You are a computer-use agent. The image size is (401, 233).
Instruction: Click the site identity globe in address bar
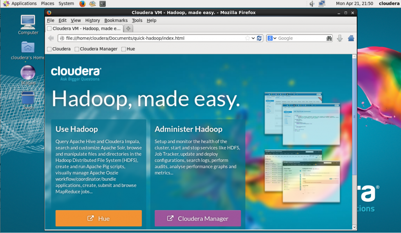tap(62, 38)
